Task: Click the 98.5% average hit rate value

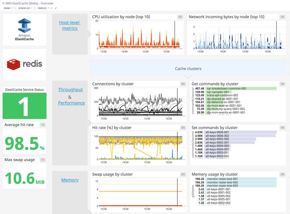Action: pyautogui.click(x=24, y=144)
